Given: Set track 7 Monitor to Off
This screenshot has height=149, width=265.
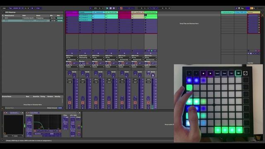Looking at the screenshot, I should [x=153, y=63].
